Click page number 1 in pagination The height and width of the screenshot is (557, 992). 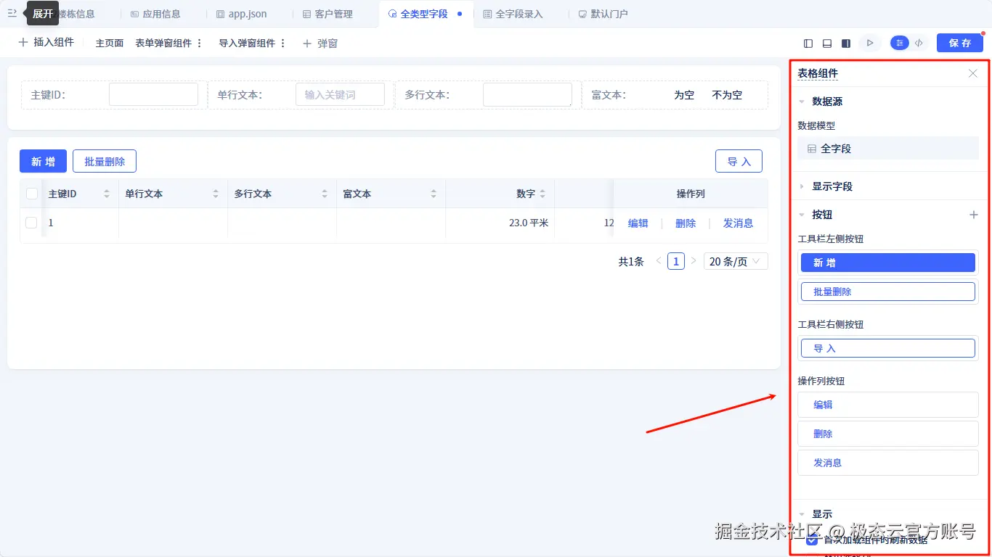click(676, 261)
